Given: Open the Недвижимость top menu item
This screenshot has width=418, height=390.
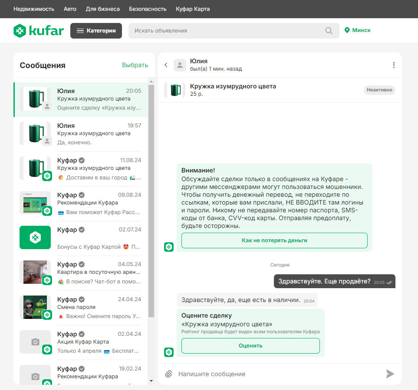Looking at the screenshot, I should [34, 9].
